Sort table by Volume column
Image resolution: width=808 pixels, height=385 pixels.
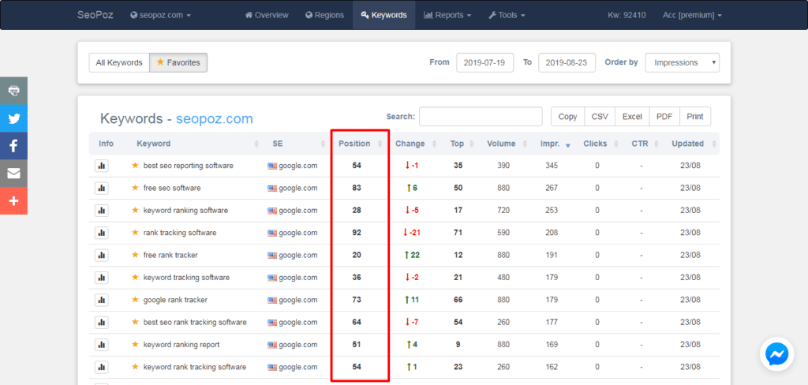[506, 144]
